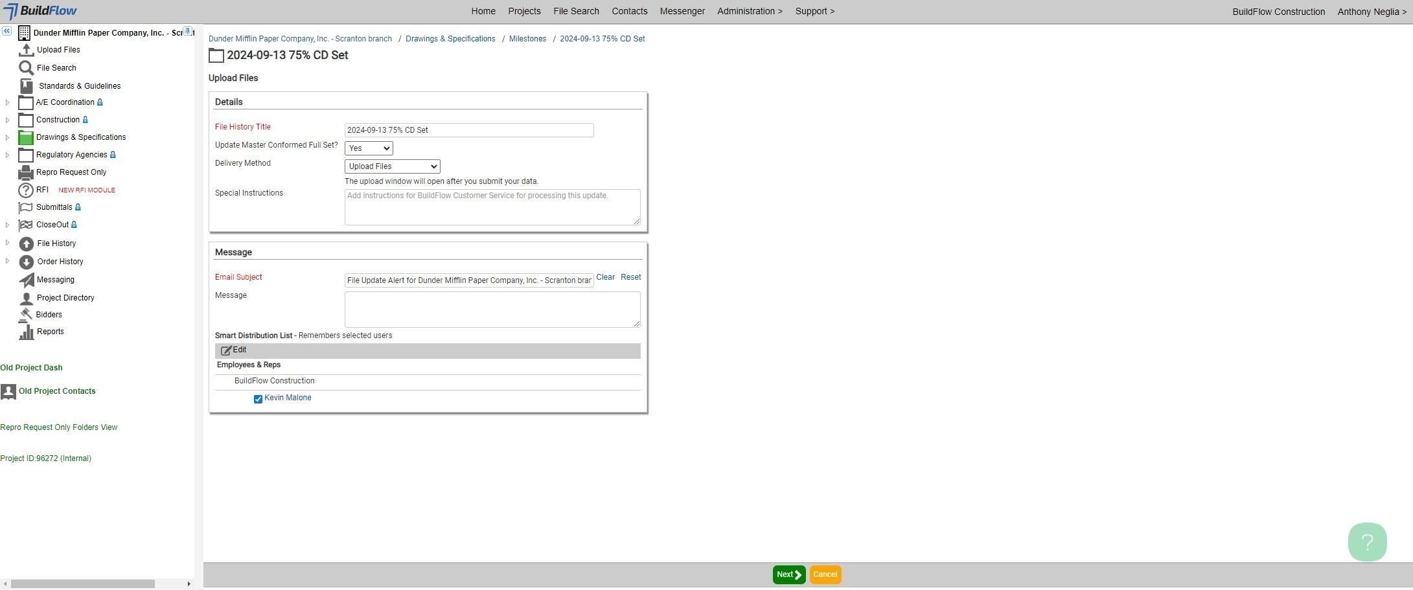Clear the email subject

tap(605, 277)
